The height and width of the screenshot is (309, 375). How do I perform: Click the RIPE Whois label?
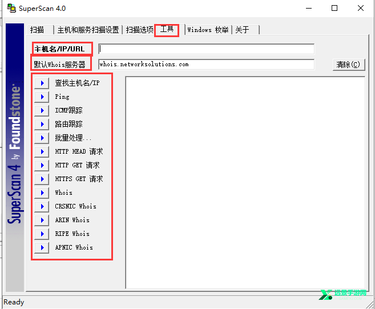[x=72, y=234]
